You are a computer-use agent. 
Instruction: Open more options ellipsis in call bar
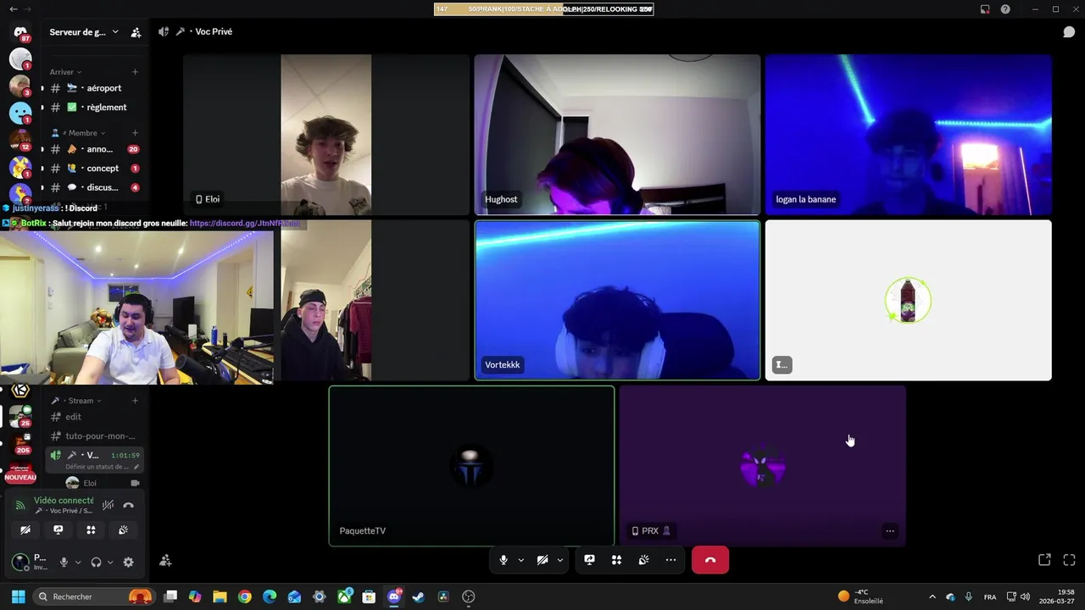tap(670, 560)
